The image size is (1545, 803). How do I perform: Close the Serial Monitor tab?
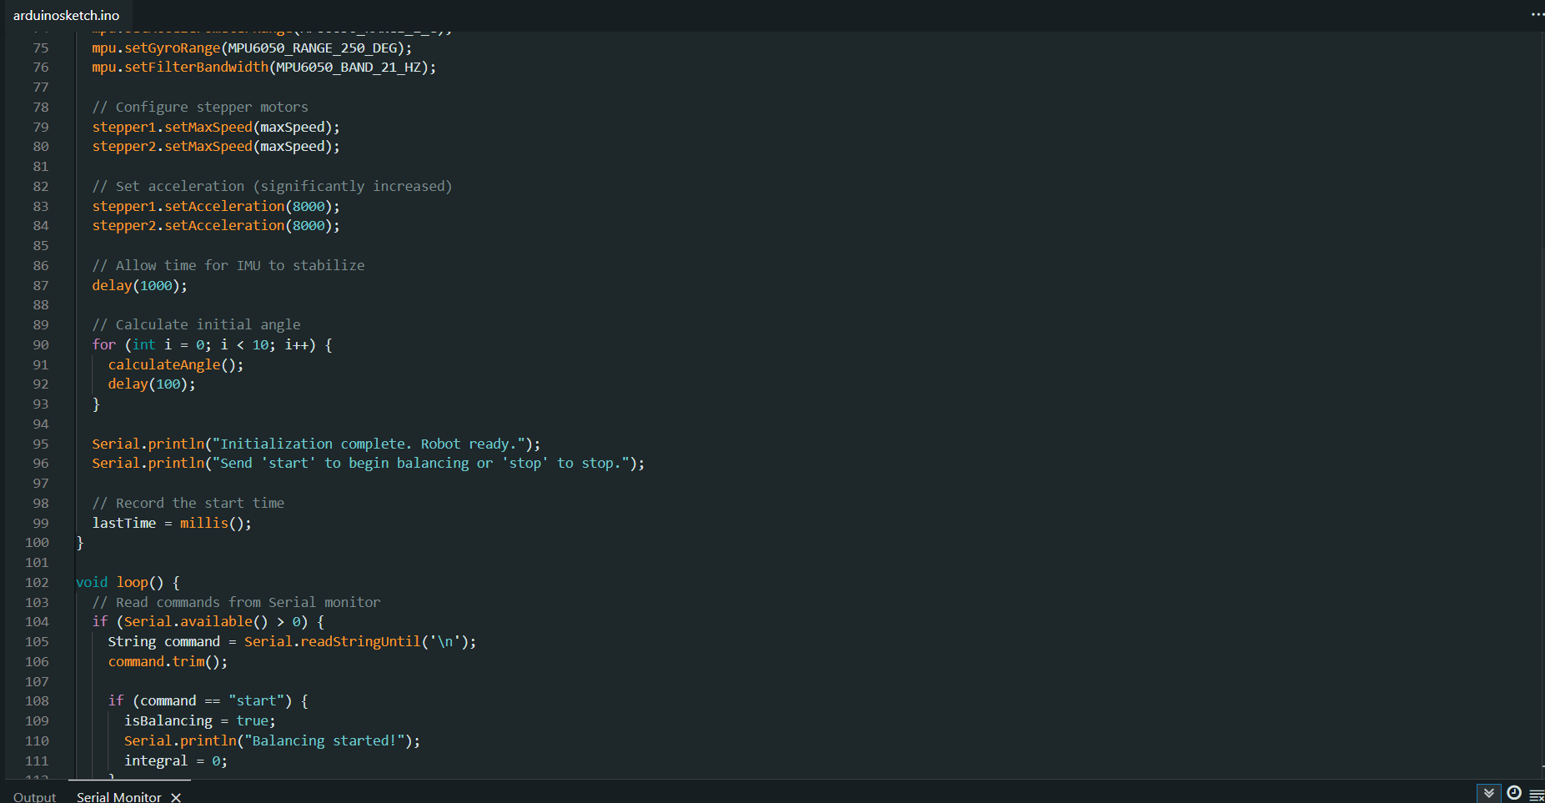176,797
